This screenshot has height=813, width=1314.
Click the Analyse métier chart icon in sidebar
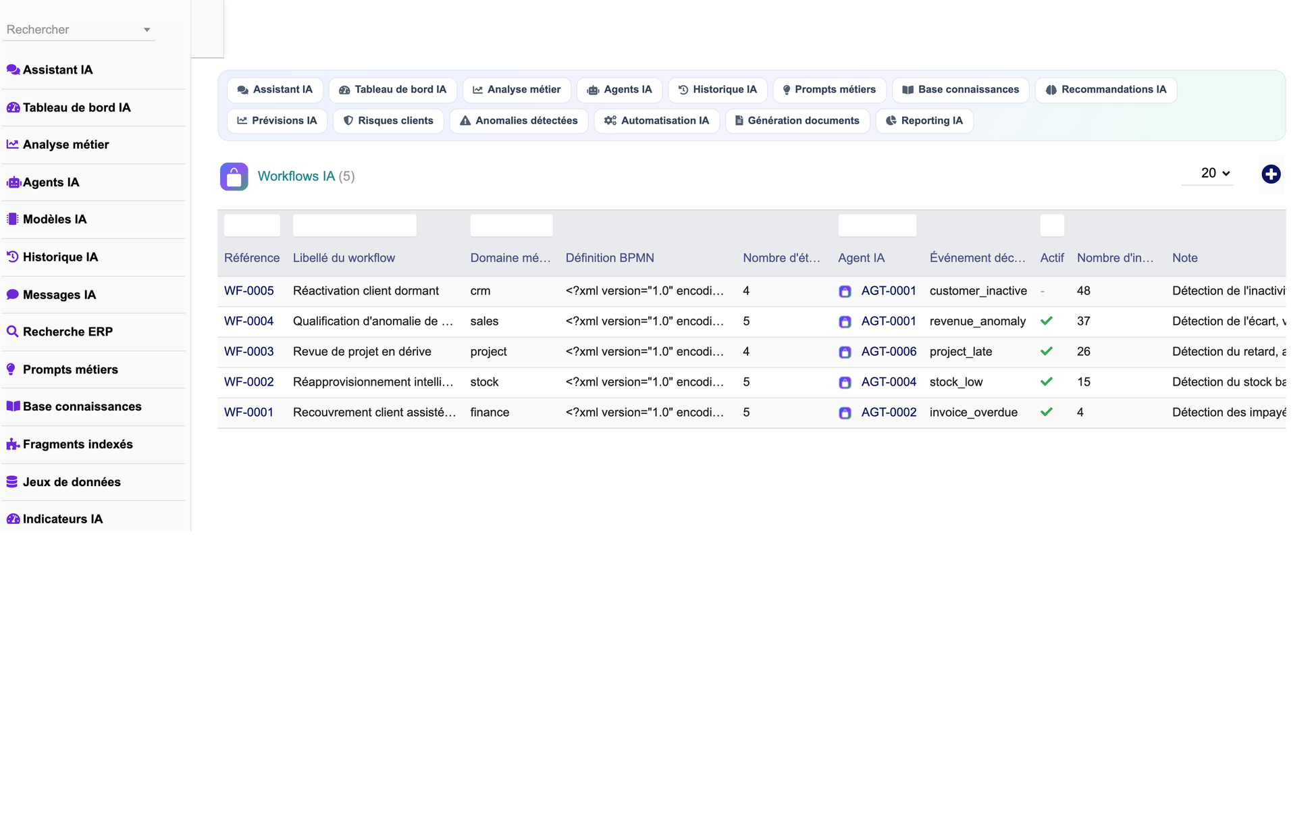click(x=13, y=145)
